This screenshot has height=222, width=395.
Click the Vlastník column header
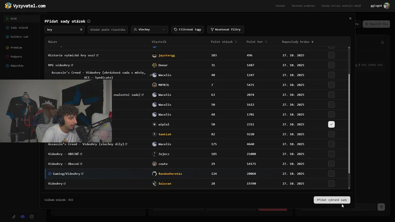pyautogui.click(x=159, y=42)
